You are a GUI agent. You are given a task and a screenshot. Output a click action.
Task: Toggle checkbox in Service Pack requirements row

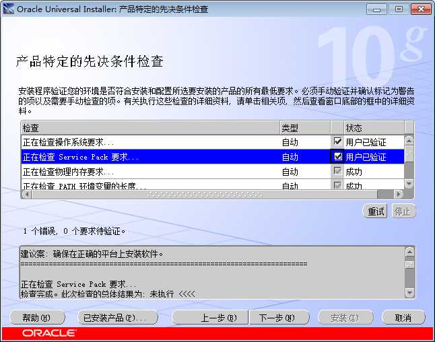337,156
